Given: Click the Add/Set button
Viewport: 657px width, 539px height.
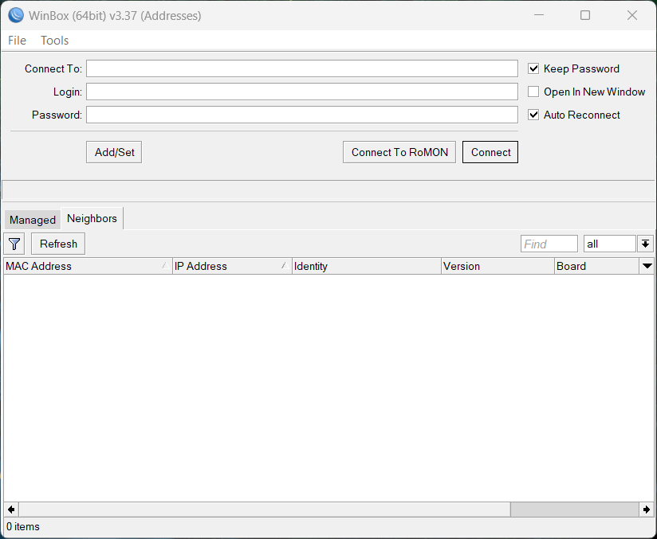Looking at the screenshot, I should (x=114, y=152).
